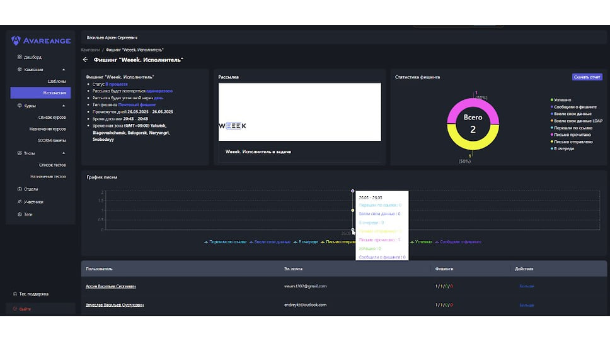Toggle Ввели свои данные donut legend

(x=571, y=114)
